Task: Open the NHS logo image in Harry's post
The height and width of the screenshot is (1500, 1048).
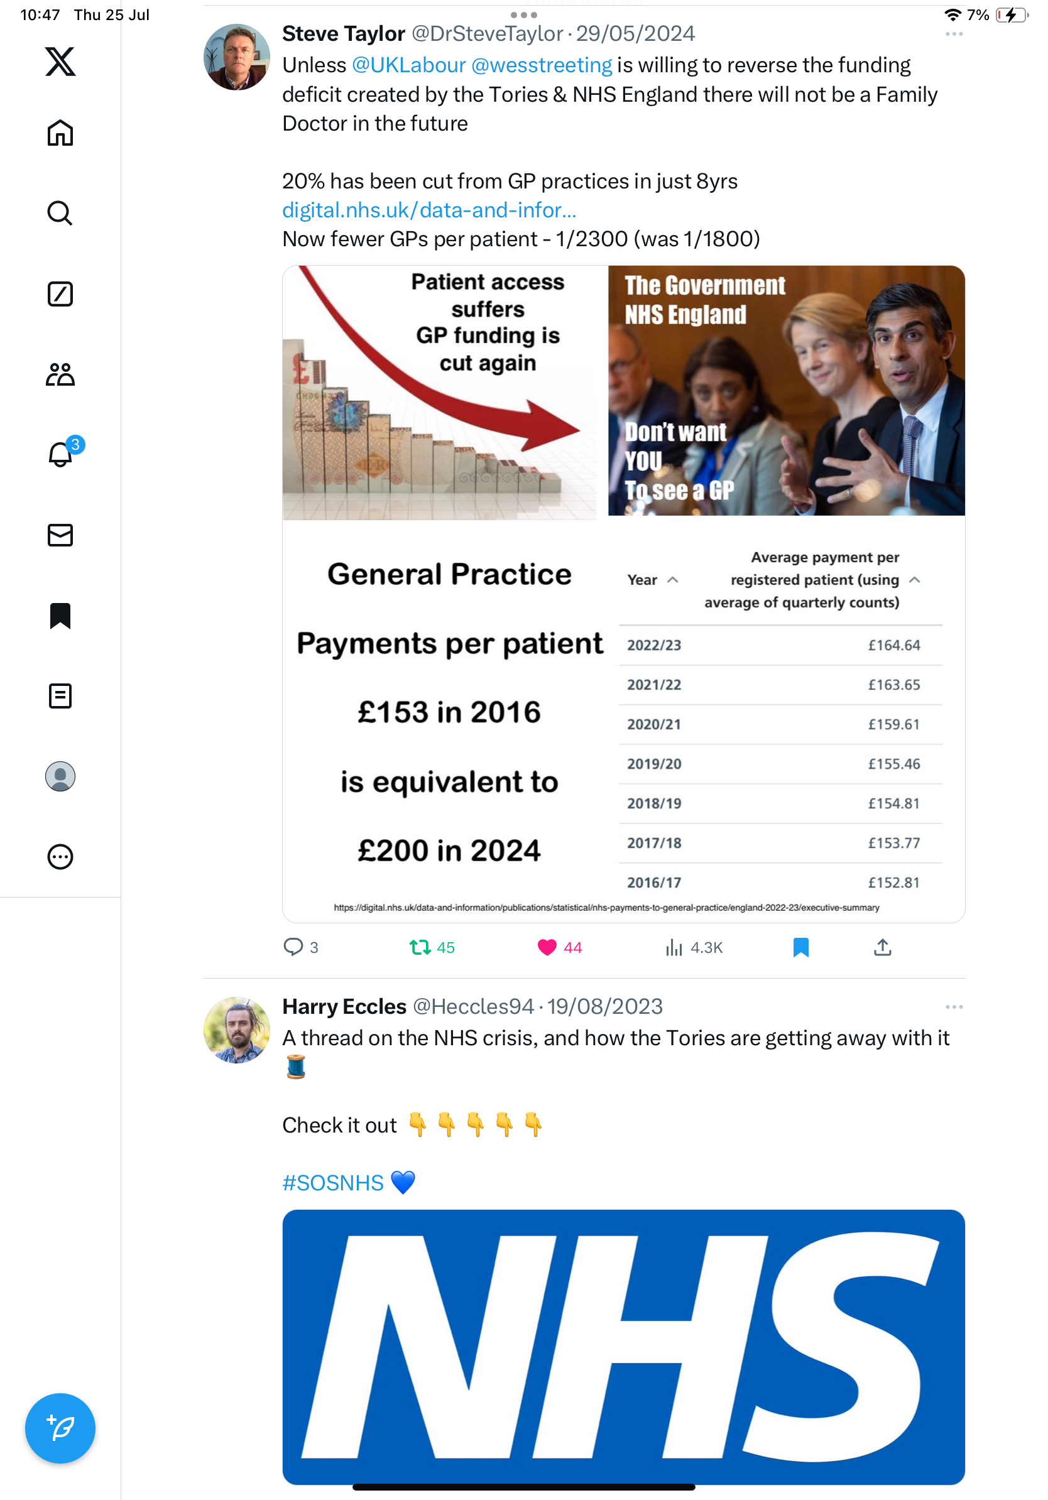Action: 623,1347
